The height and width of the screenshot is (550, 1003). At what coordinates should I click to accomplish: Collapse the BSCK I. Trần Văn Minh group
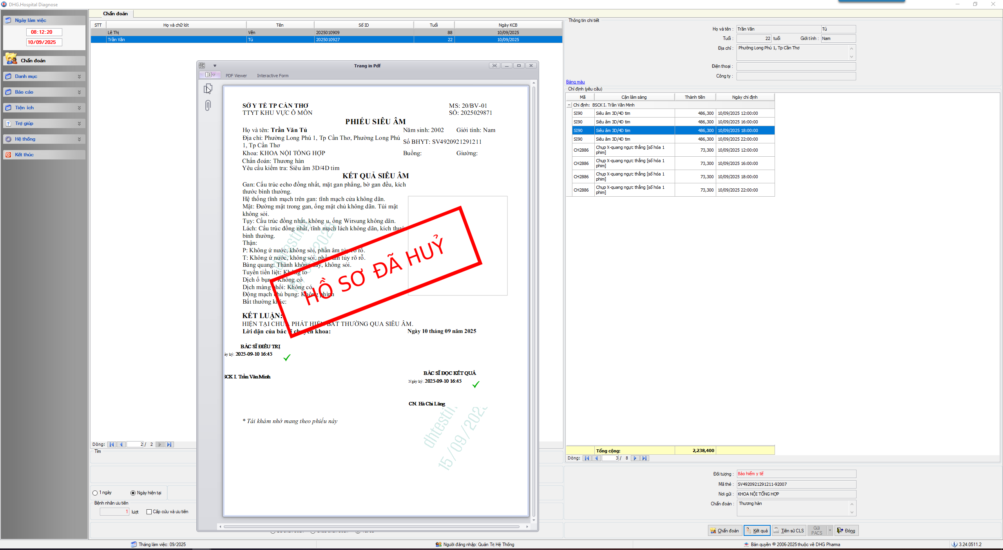[569, 105]
